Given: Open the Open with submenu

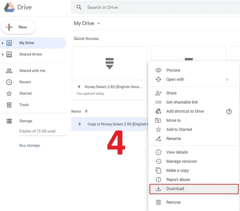Looking at the screenshot, I should 194,79.
